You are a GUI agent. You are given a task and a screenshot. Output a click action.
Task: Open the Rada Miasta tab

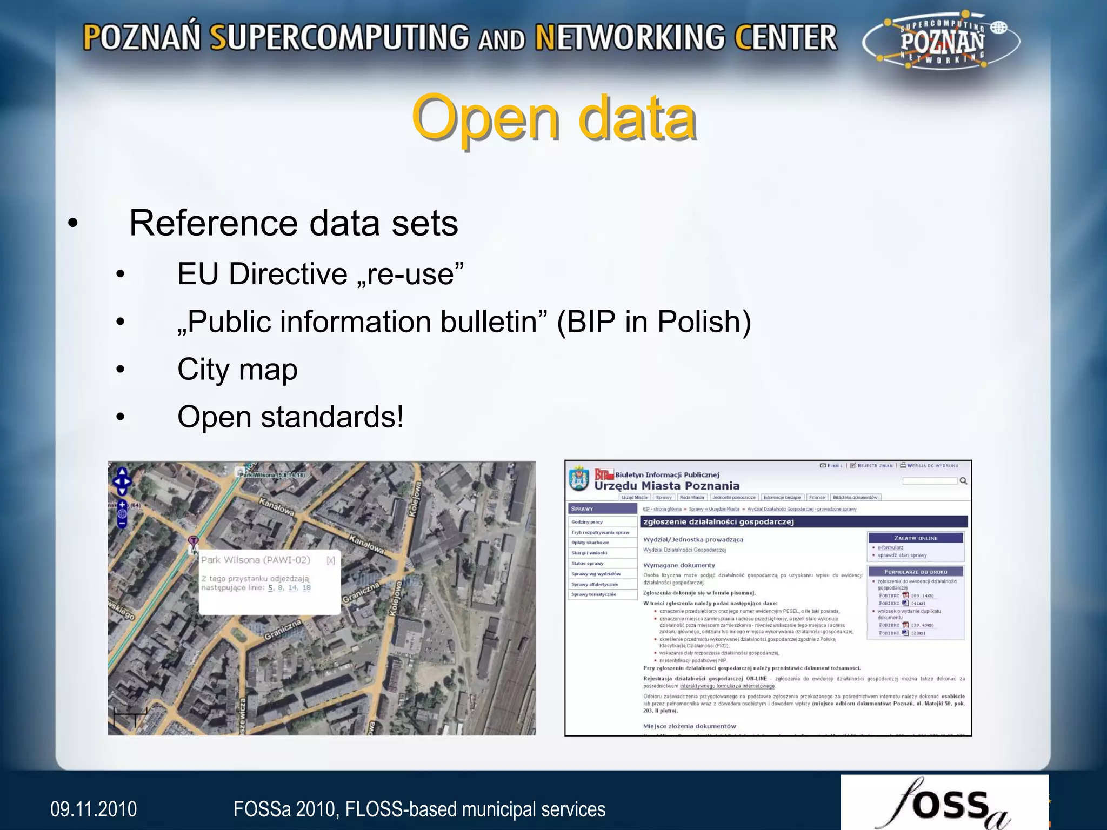click(x=692, y=498)
